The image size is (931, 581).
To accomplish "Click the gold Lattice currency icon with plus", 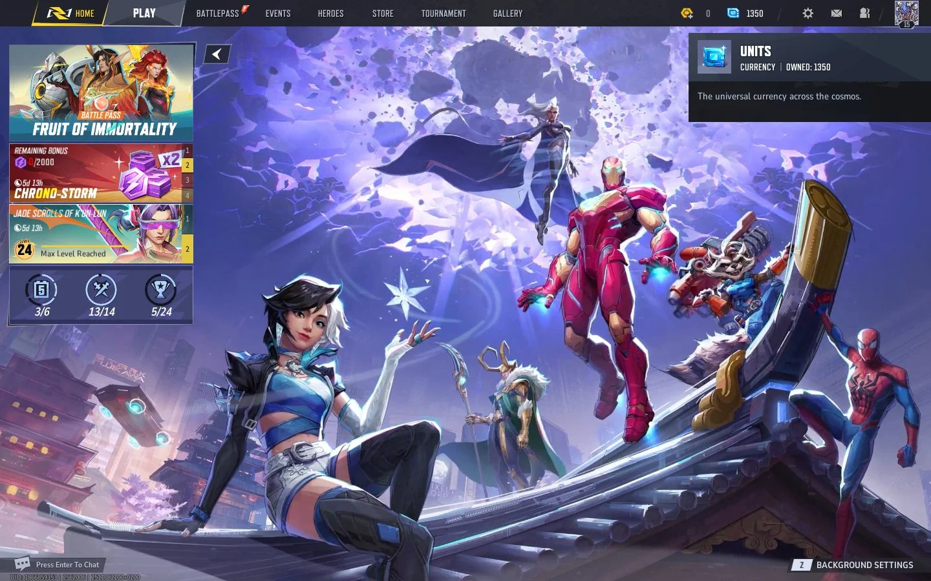I will [687, 13].
